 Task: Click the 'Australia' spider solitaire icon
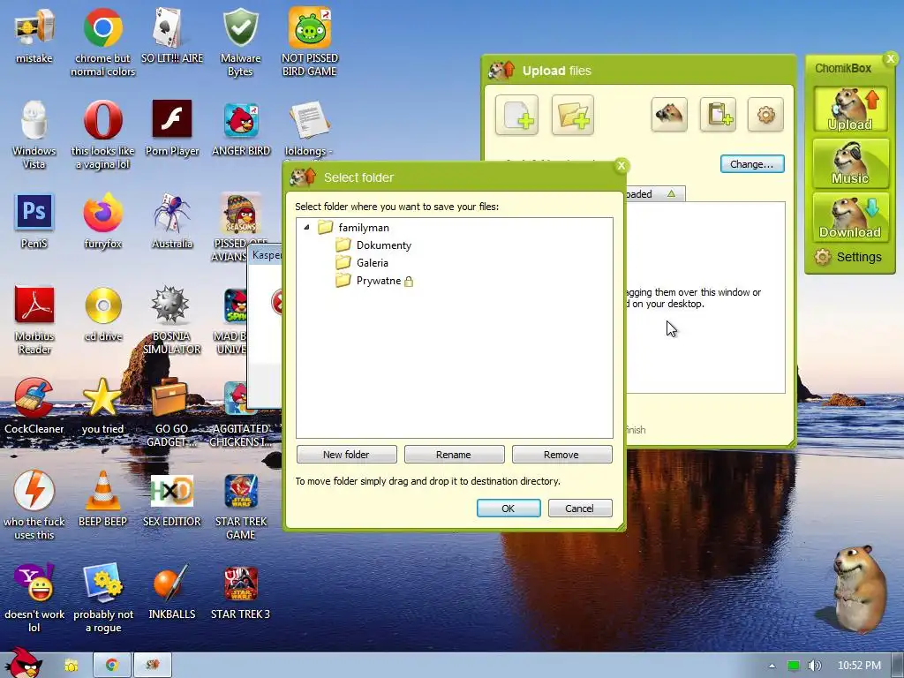tap(172, 222)
